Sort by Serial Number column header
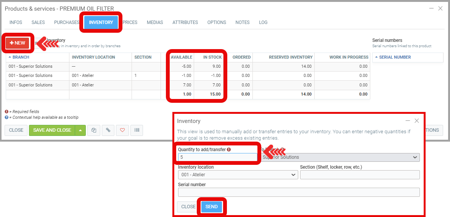This screenshot has height=217, width=450. tap(395, 57)
